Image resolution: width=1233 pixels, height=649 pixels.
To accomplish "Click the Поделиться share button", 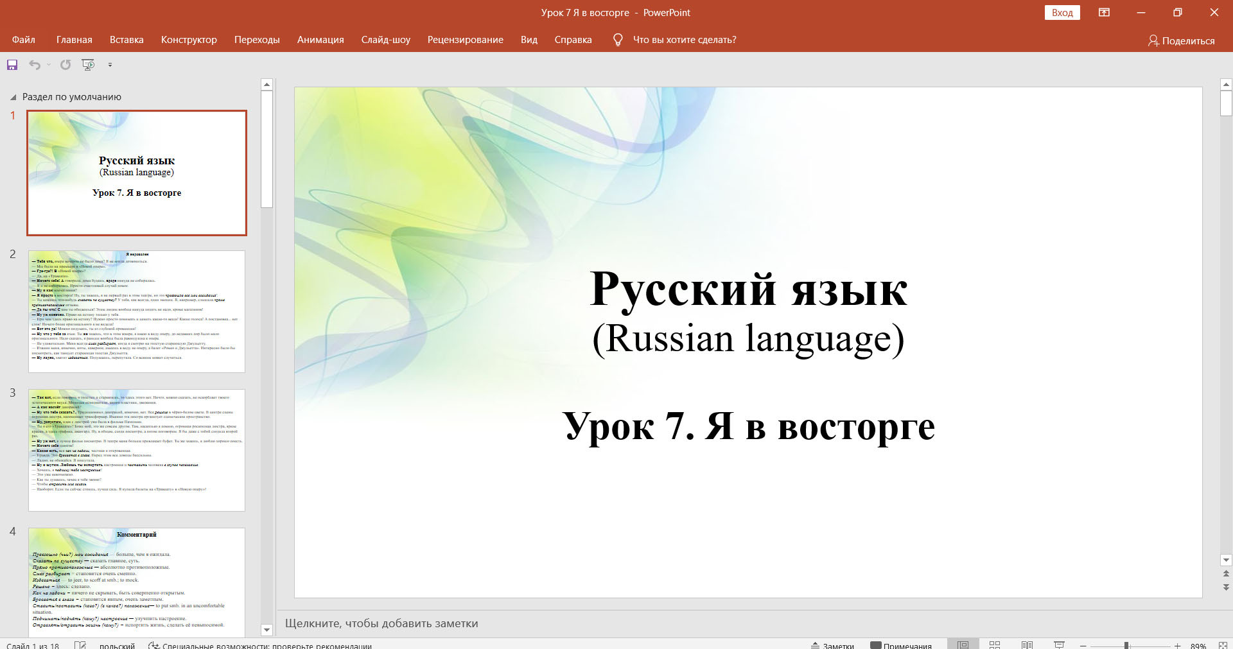I will (x=1181, y=40).
